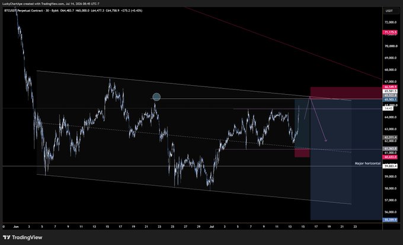Click the 61,363.8 grey price label

pyautogui.click(x=390, y=149)
